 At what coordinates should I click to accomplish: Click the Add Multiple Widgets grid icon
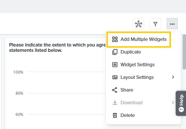(x=115, y=39)
